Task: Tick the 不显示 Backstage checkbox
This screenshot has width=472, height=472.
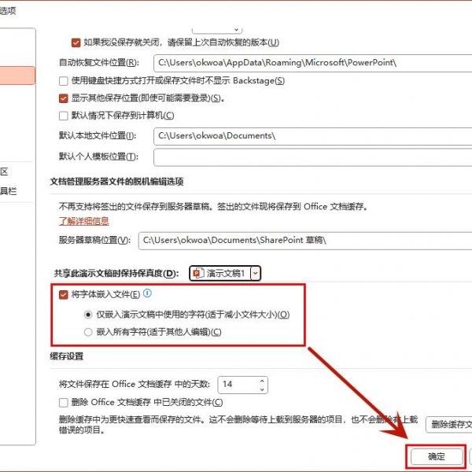Action: pyautogui.click(x=64, y=80)
